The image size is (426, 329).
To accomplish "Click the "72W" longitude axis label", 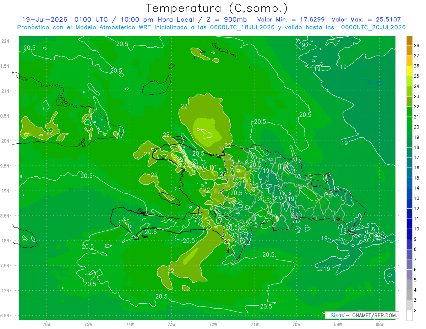I will [x=213, y=324].
